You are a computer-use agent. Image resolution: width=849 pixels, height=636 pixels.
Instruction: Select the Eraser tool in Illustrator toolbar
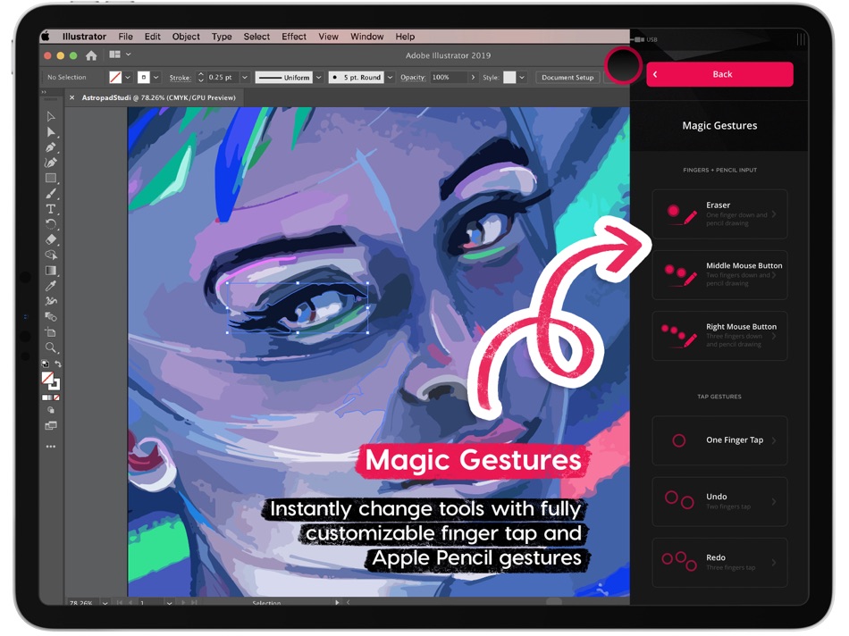51,239
